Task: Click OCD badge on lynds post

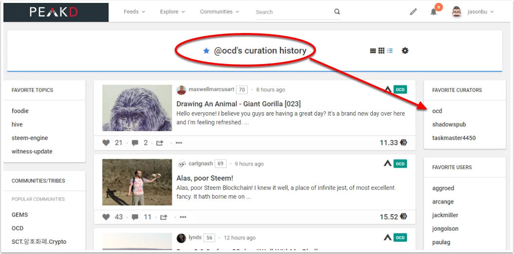Action: point(400,237)
